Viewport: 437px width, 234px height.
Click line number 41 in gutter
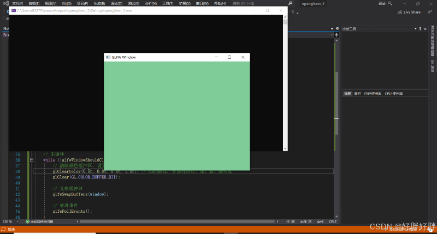(17, 189)
